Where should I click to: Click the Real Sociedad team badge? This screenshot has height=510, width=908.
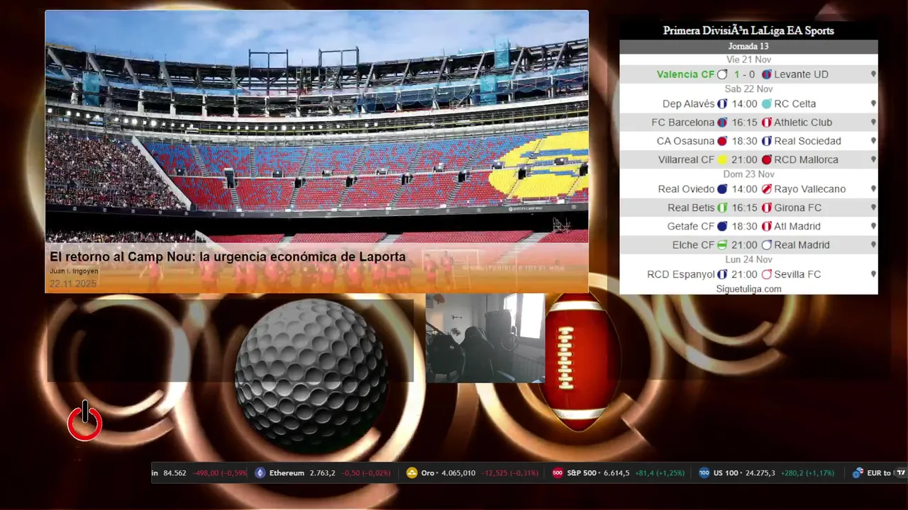767,141
